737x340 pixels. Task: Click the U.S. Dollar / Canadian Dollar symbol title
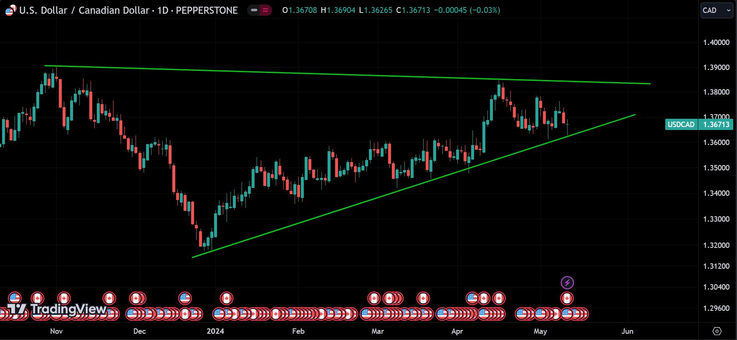[x=85, y=10]
